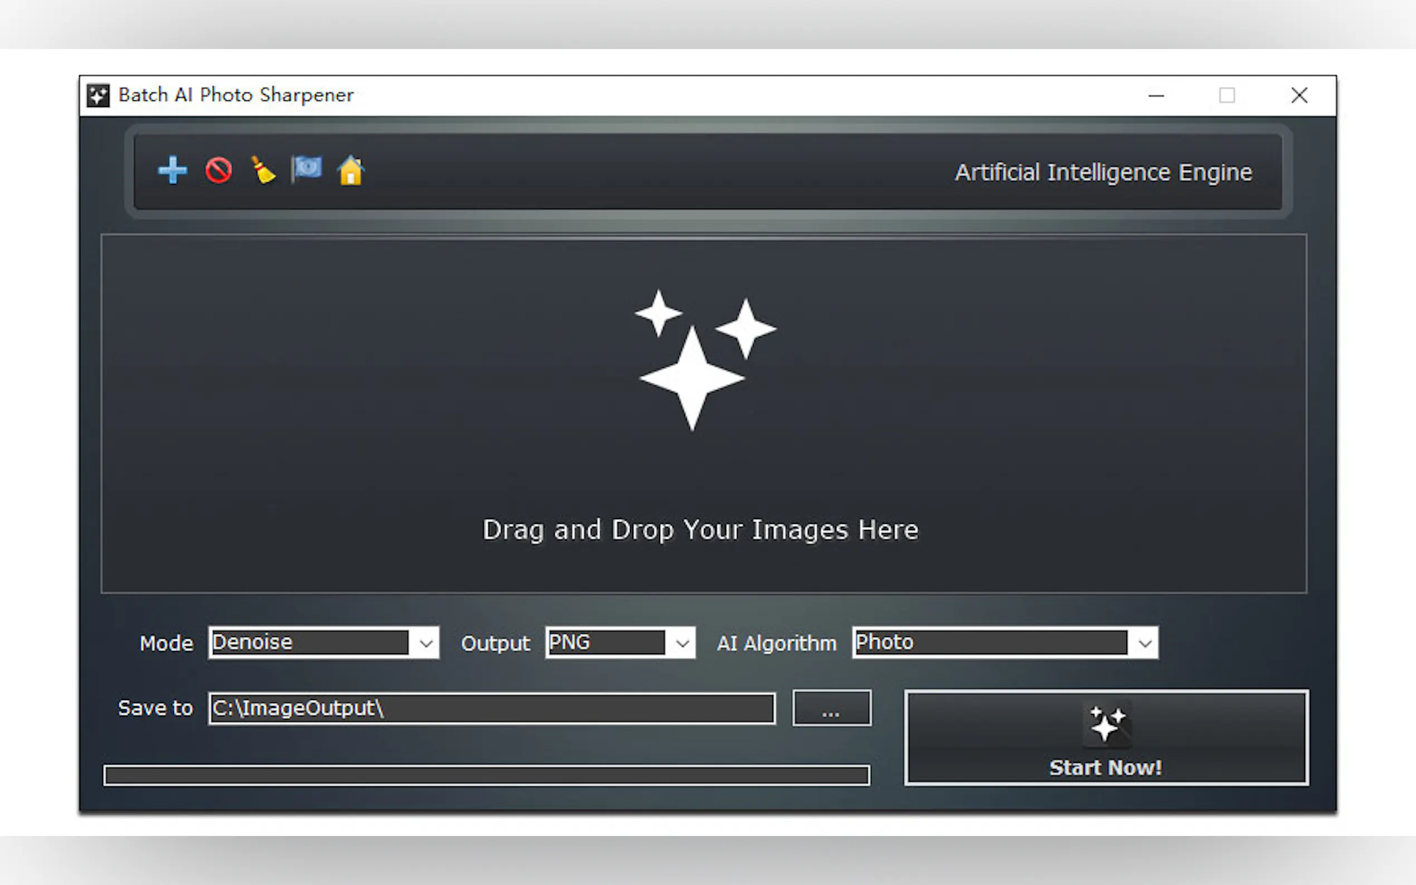
Task: Click the PNG output combo box
Action: click(605, 643)
